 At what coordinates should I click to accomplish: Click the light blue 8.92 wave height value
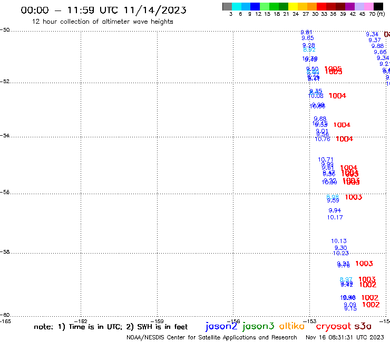point(309,49)
